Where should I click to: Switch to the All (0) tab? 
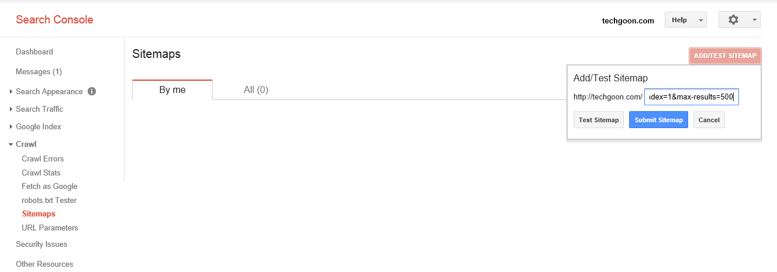click(255, 89)
